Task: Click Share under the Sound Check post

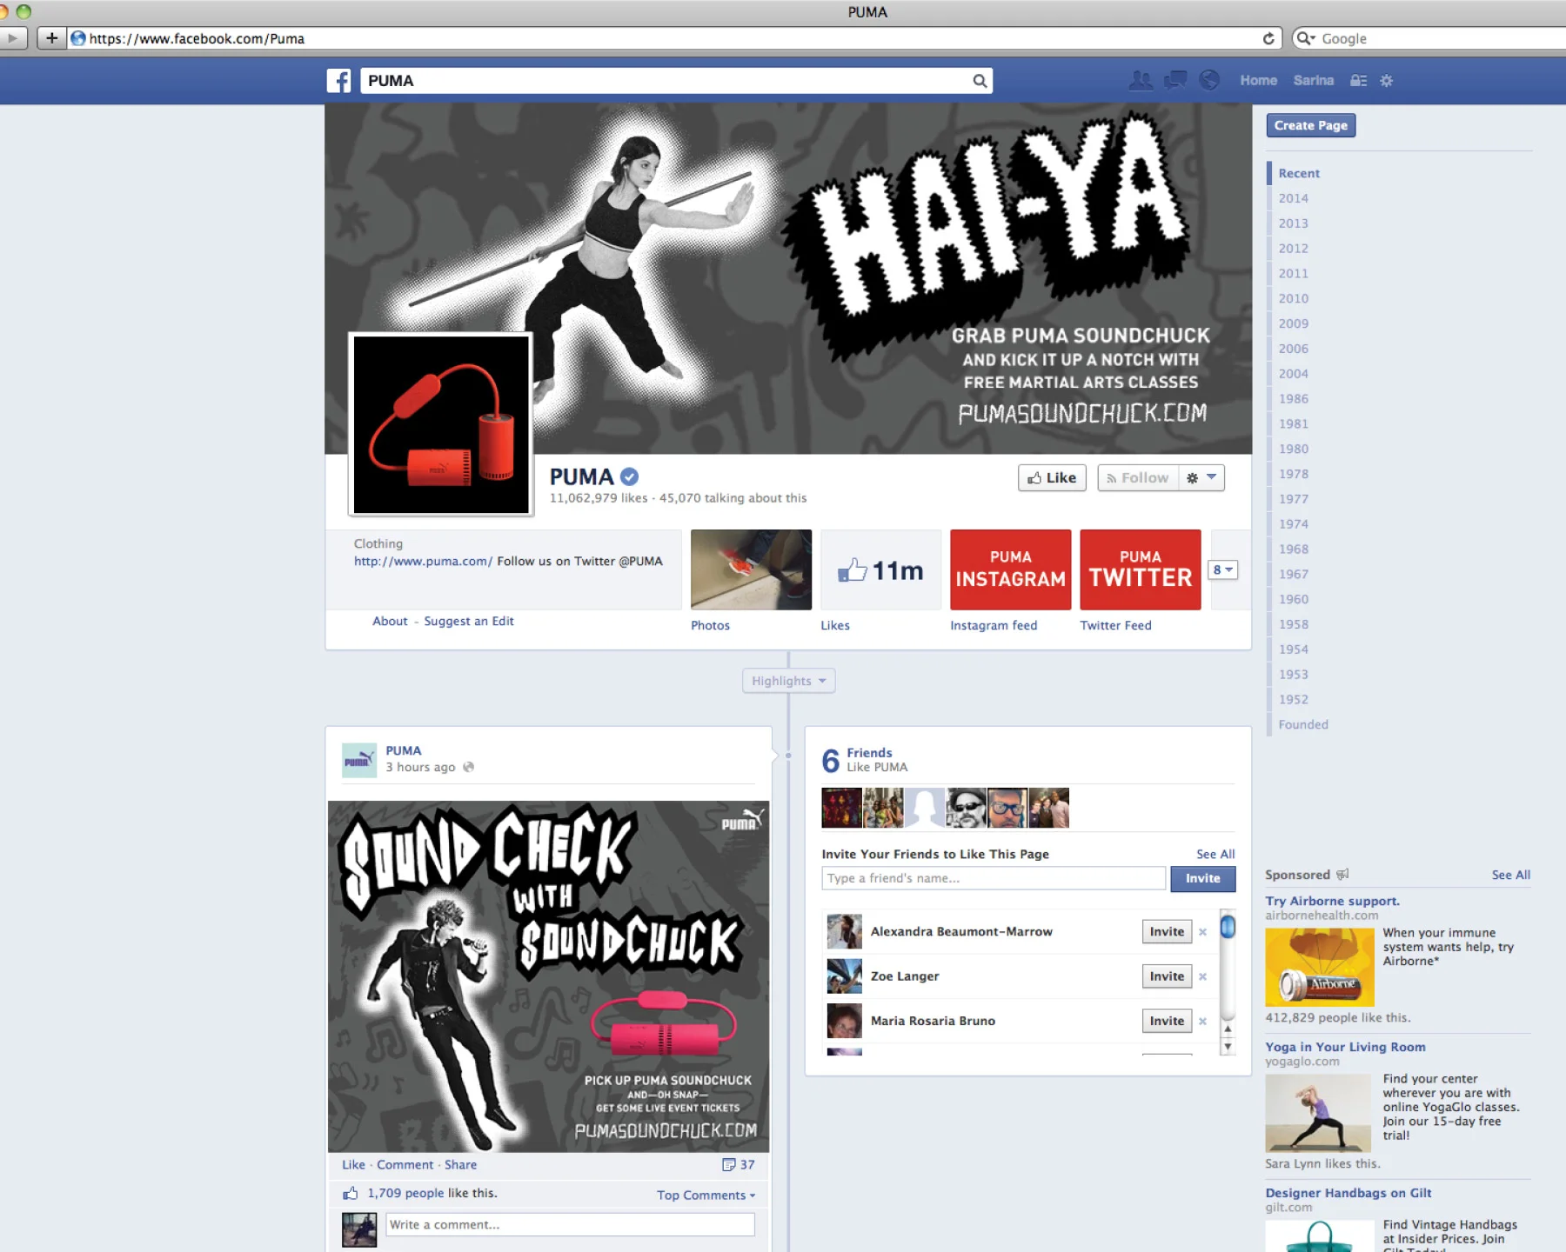Action: (x=460, y=1164)
